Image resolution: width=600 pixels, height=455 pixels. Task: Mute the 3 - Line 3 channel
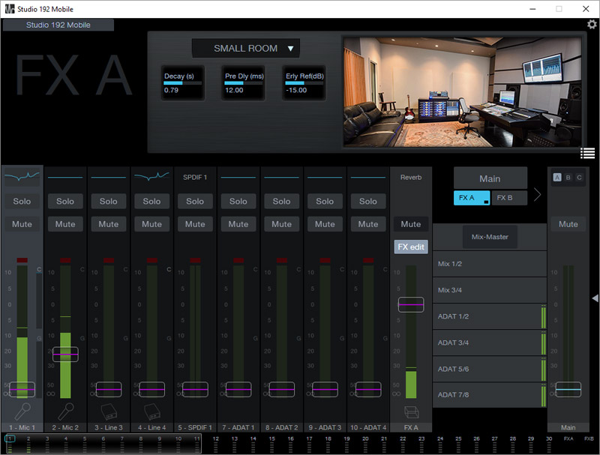(x=109, y=223)
